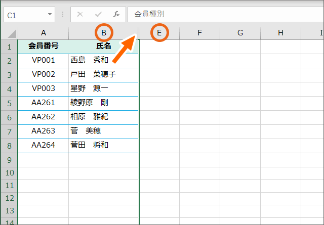Select row 6 header
The height and width of the screenshot is (225, 324).
[x=10, y=118]
